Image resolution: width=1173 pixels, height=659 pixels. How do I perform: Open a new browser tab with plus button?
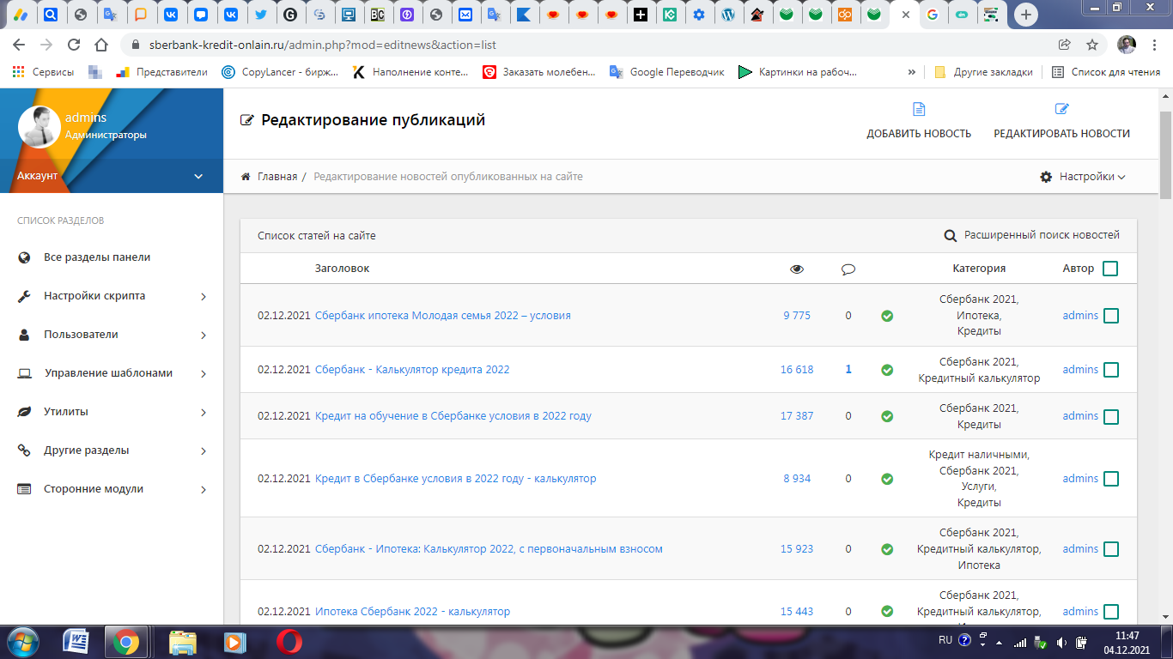pyautogui.click(x=1025, y=15)
